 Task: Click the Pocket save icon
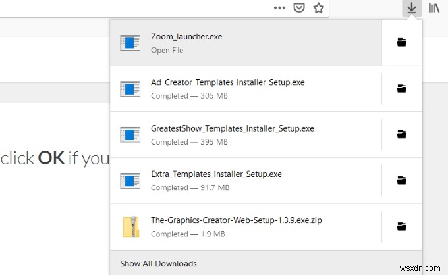click(x=298, y=9)
